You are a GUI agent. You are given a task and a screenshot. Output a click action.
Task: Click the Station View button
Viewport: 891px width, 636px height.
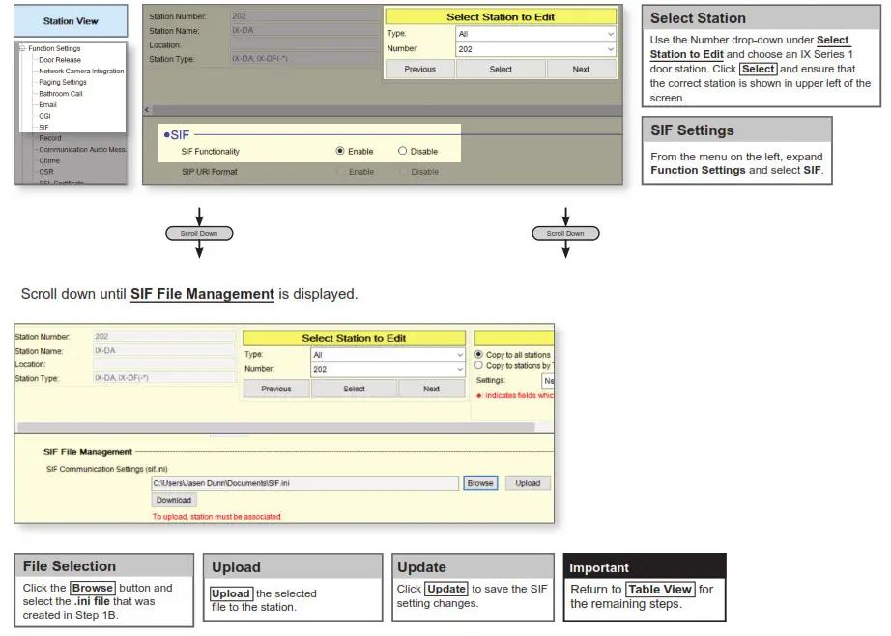click(71, 21)
